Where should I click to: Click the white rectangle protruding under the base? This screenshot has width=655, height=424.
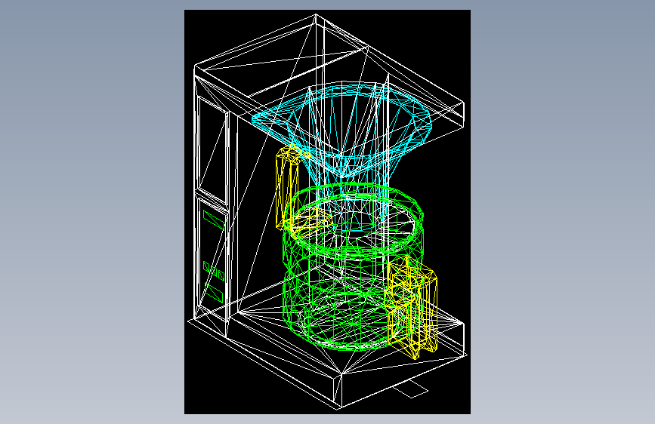pyautogui.click(x=410, y=389)
